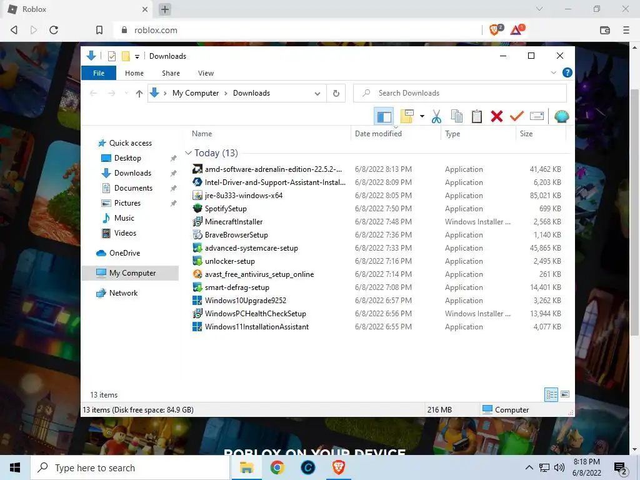Open the Home ribbon tab

134,73
